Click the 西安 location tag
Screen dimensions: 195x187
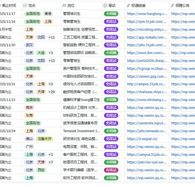[41, 170]
